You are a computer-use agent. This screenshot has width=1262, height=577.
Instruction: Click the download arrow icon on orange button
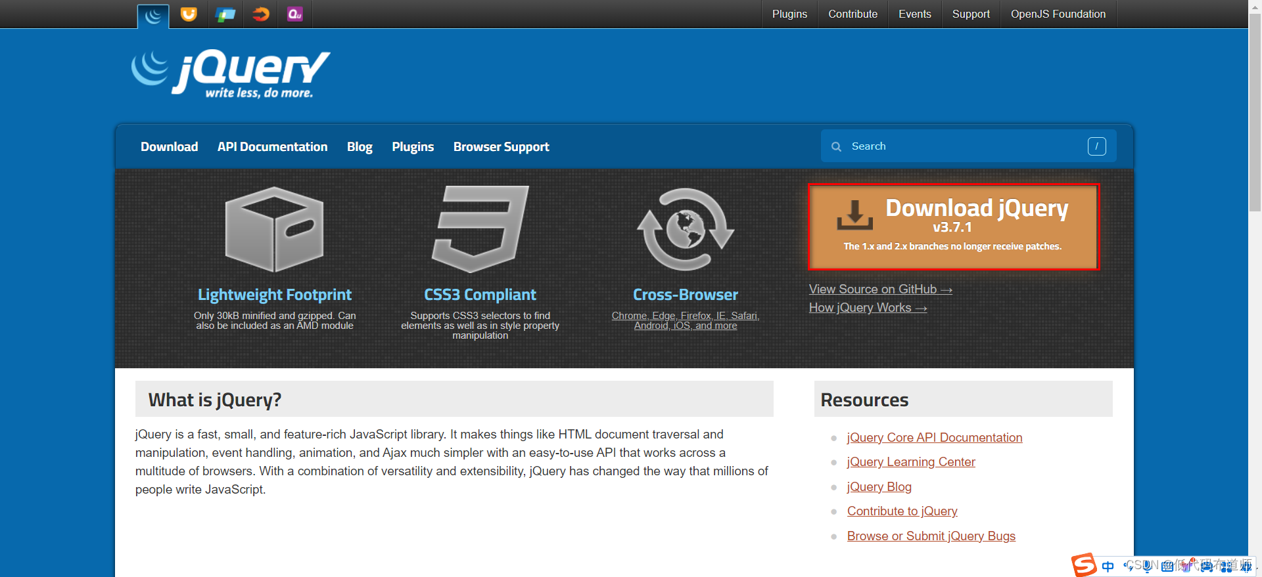point(854,215)
